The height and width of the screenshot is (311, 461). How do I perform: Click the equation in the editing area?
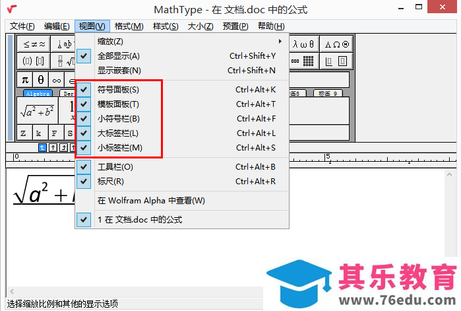coord(44,190)
